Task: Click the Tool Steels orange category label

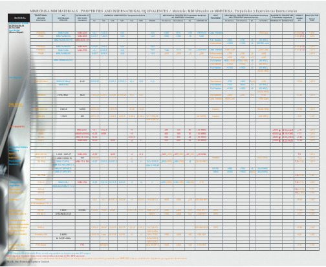Action: click(16, 105)
